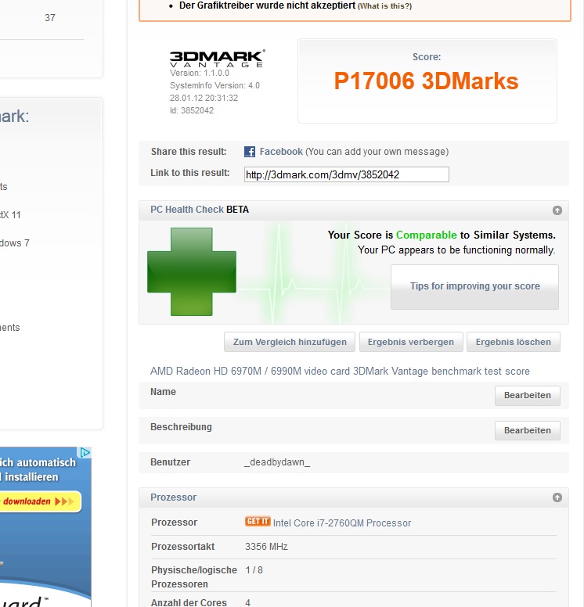Click the '28.01.12 20:31:32' timestamp

204,98
